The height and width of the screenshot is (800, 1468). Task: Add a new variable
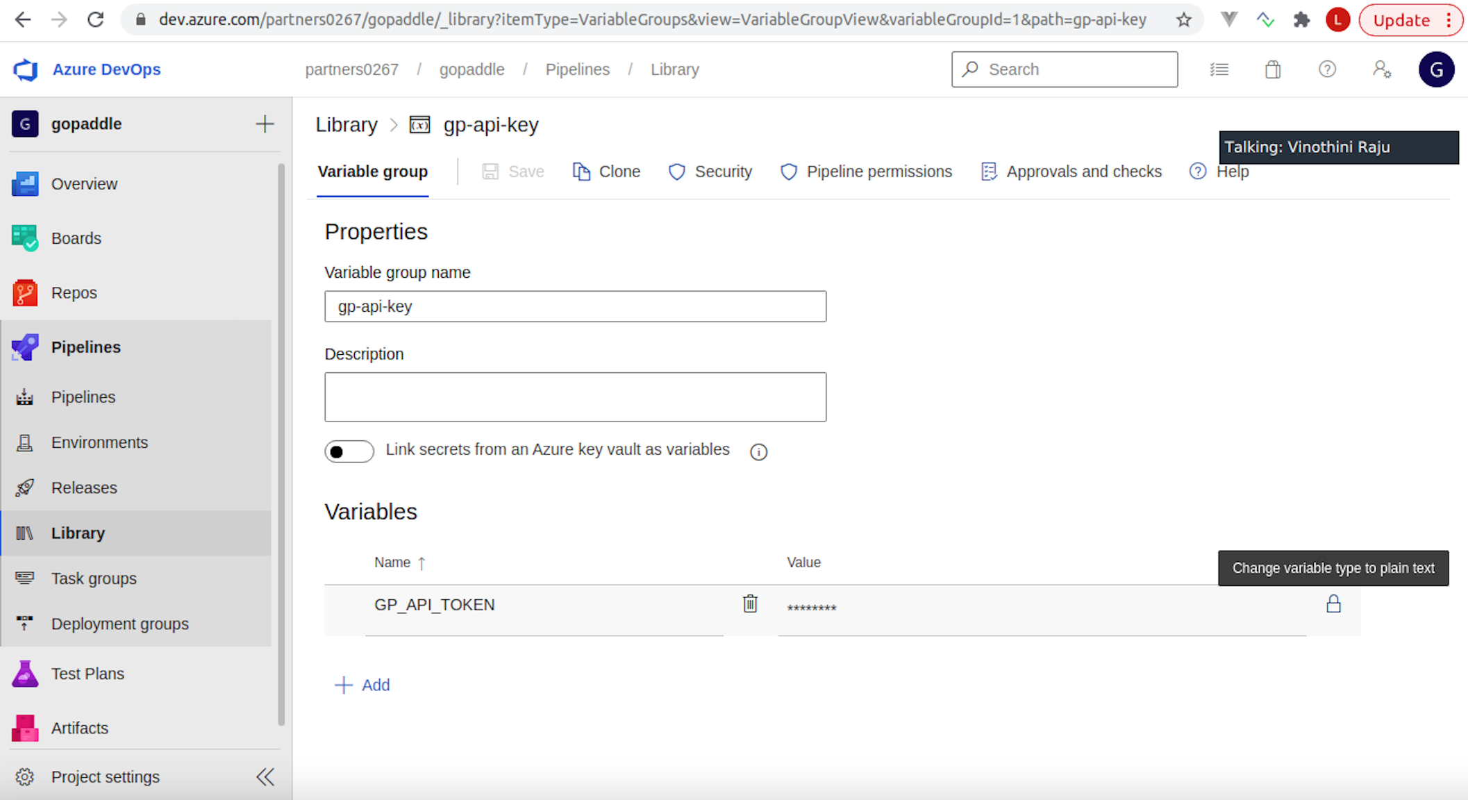click(x=362, y=685)
